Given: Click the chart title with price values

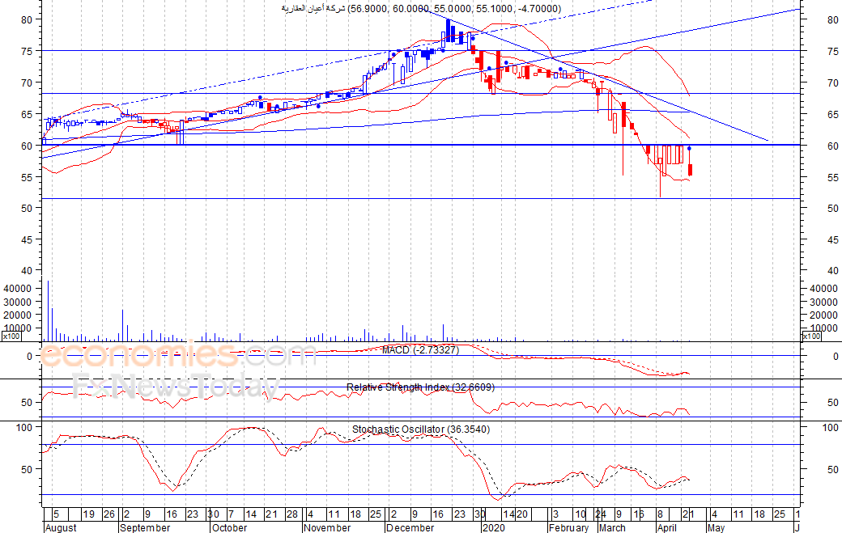Looking at the screenshot, I should click(422, 9).
